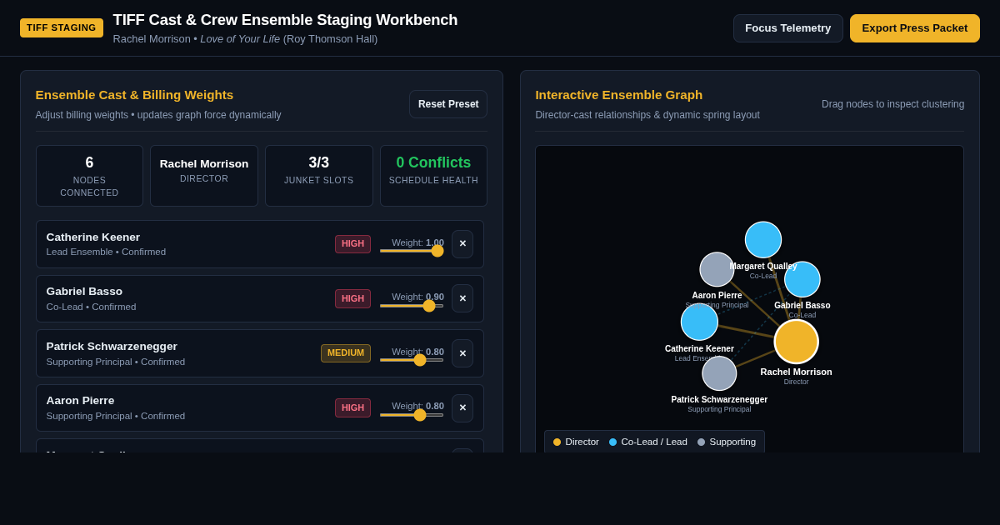Open Focus Telemetry

(x=787, y=28)
